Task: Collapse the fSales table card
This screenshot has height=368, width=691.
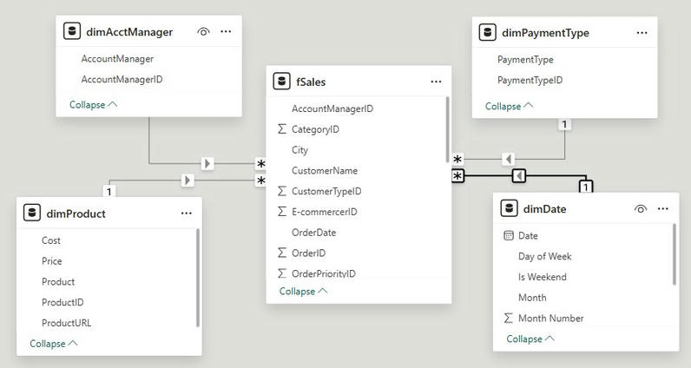Action: (x=303, y=292)
